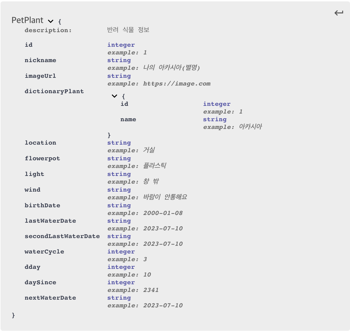This screenshot has height=331, width=350.
Task: Collapse the dictionaryPlant nested object chevron
Action: click(x=114, y=96)
